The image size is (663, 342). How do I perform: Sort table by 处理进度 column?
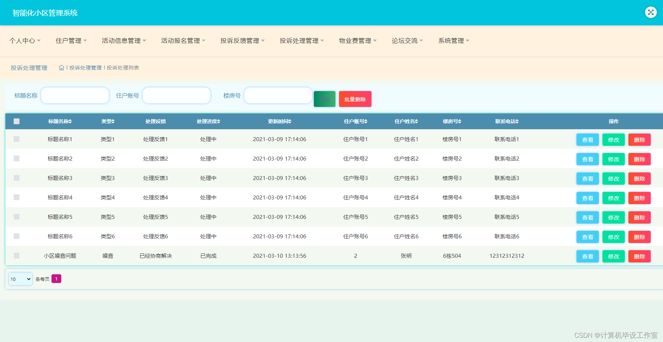coord(208,121)
